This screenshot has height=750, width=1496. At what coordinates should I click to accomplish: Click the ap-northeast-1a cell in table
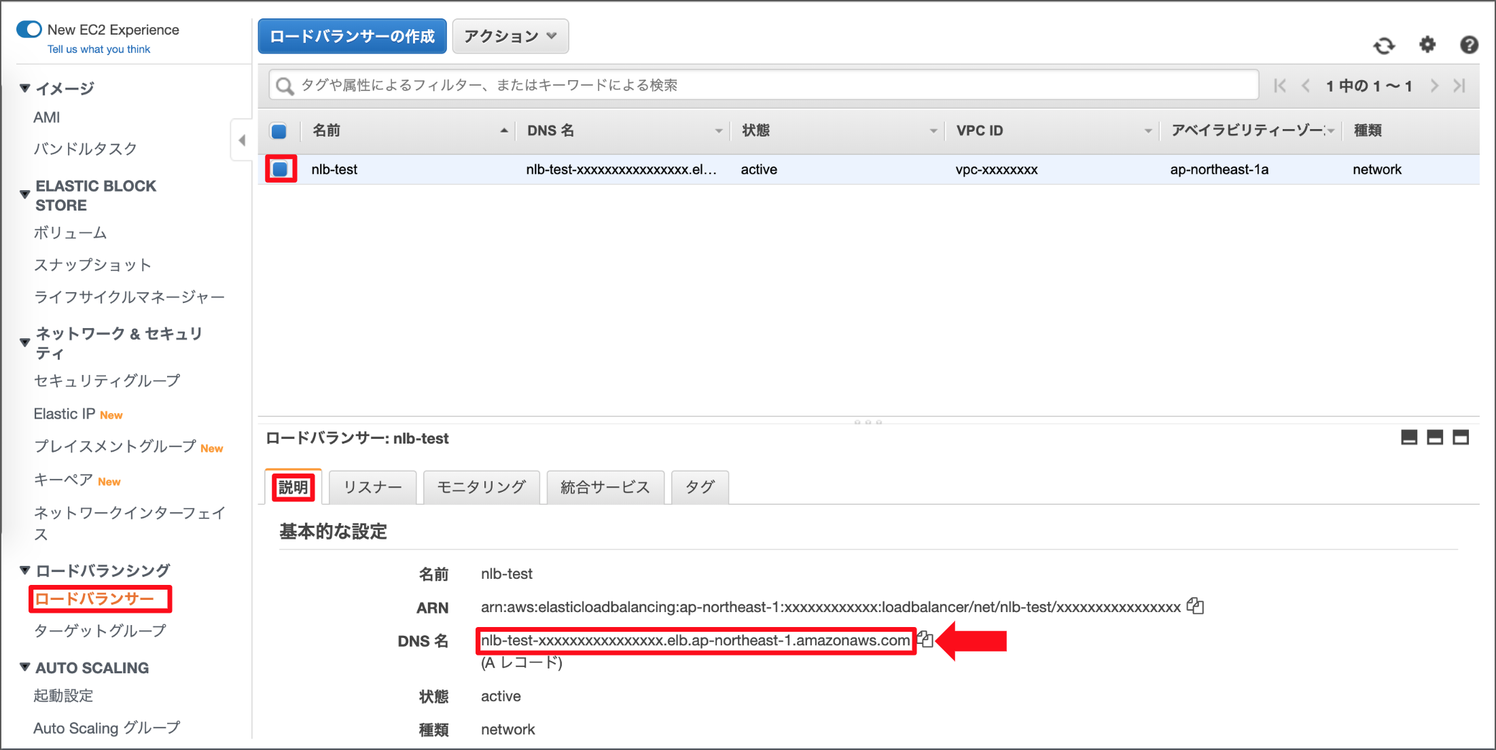tap(1219, 169)
